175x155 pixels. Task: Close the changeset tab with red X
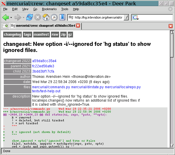tap(78, 26)
